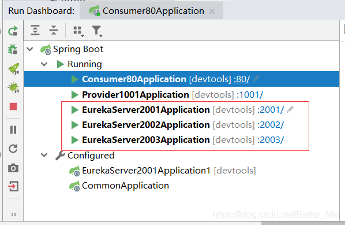345x225 pixels.
Task: Open the :80/ link
Action: point(242,79)
